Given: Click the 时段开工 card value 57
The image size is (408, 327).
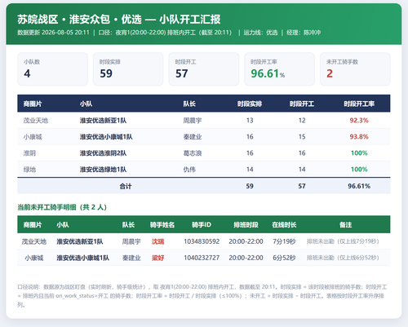Looking at the screenshot, I should click(x=182, y=73).
